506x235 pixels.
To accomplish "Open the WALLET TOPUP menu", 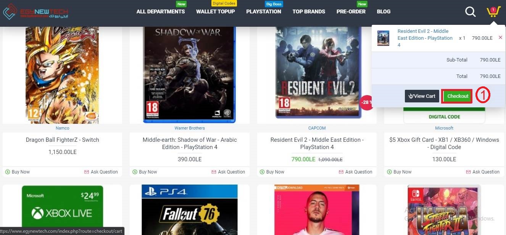I will click(x=216, y=11).
